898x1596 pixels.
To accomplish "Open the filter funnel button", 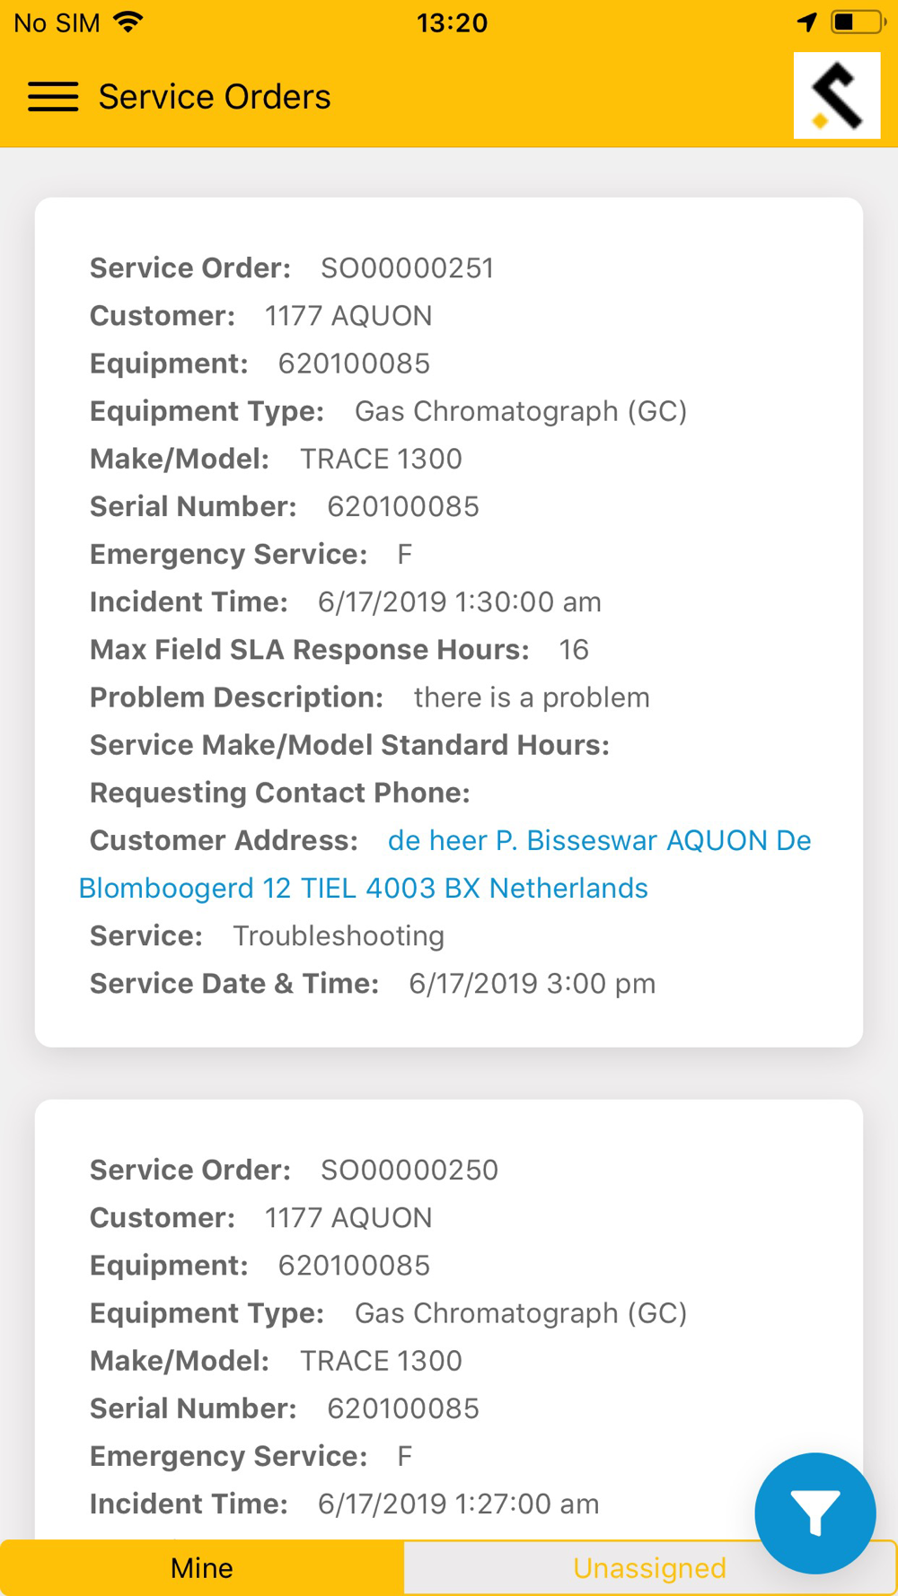I will point(814,1513).
